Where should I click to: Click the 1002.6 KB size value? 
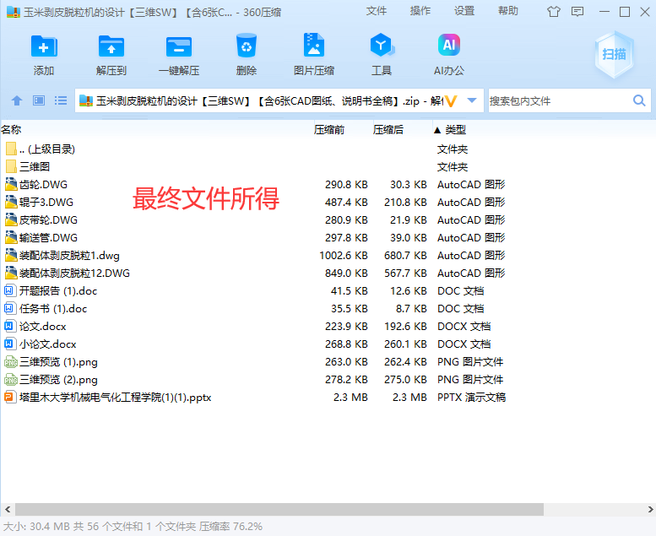click(344, 255)
